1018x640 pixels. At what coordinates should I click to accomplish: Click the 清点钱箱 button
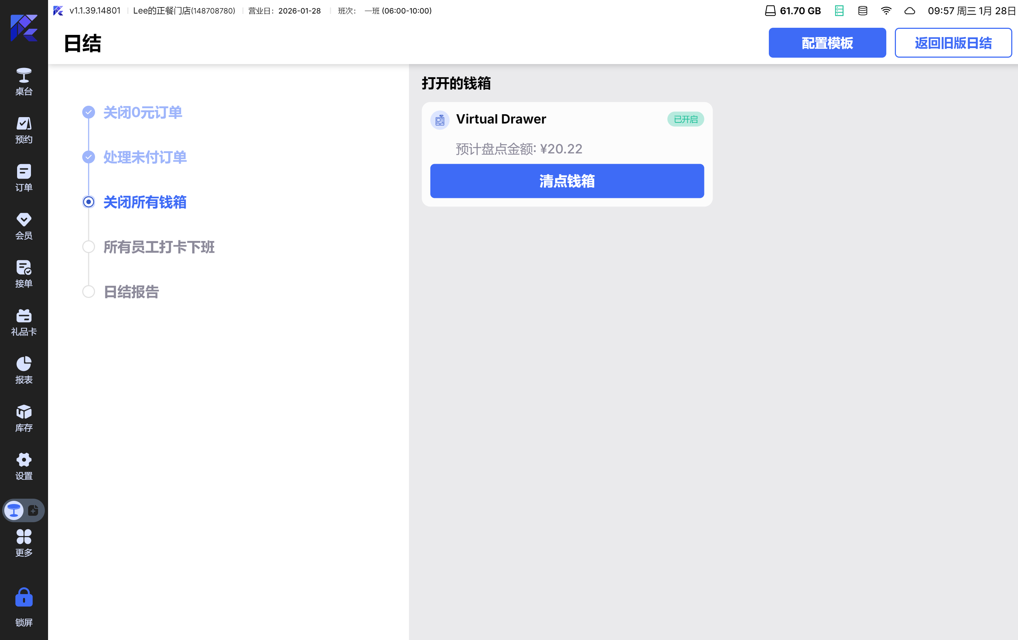567,181
